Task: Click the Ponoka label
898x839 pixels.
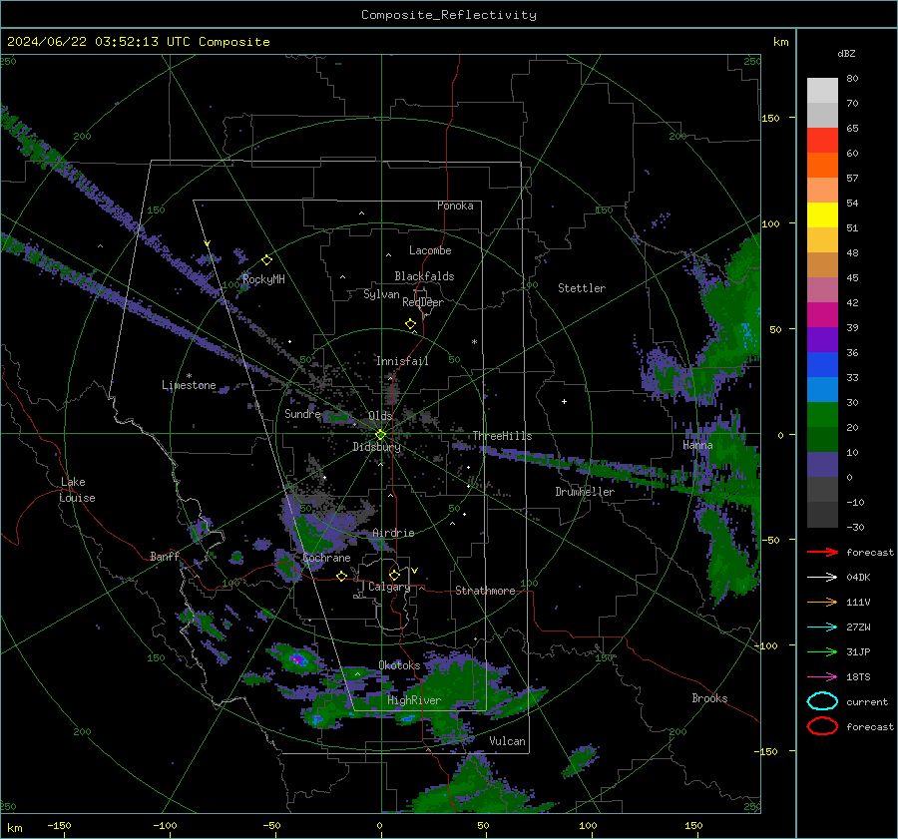Action: click(455, 206)
